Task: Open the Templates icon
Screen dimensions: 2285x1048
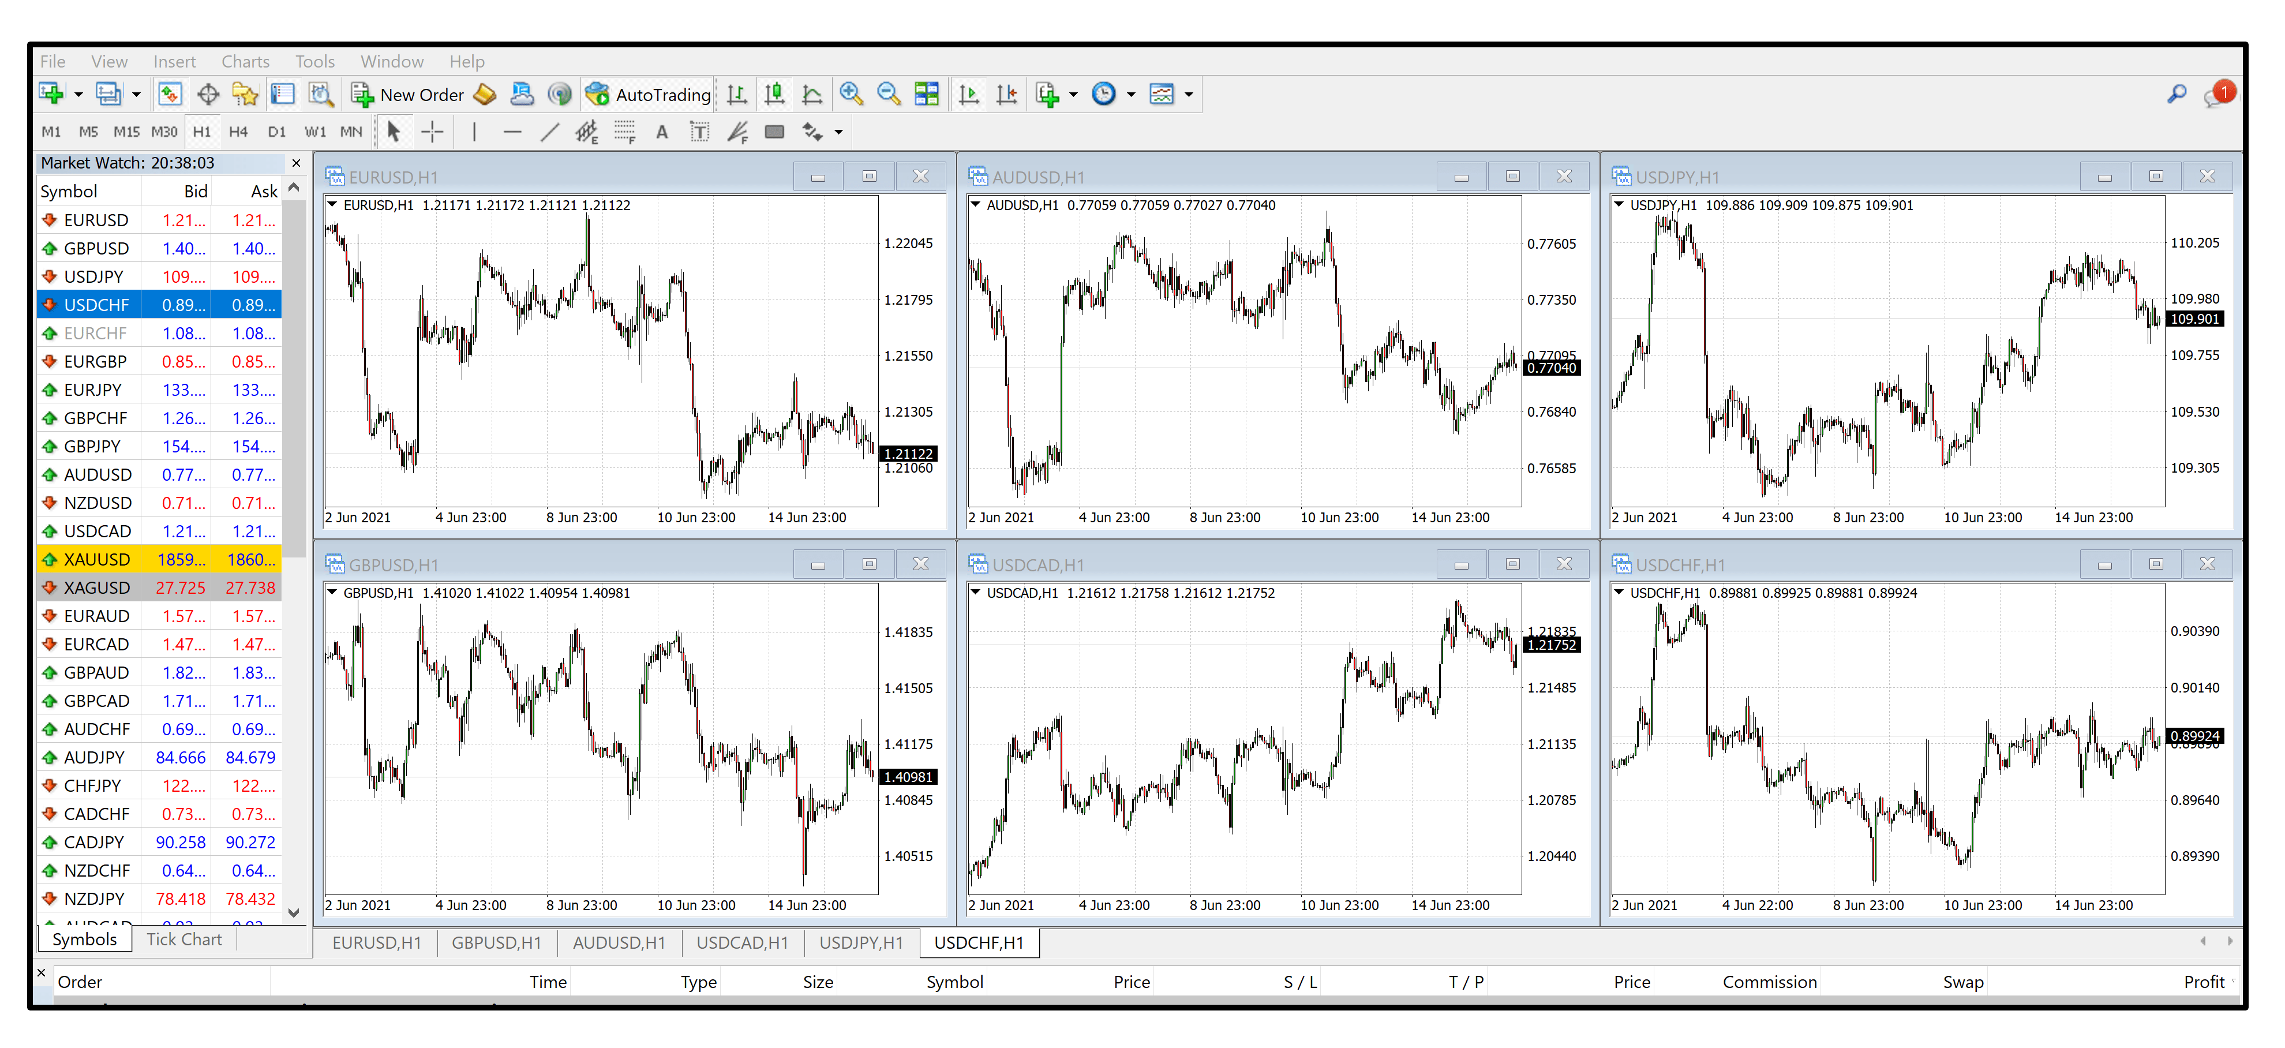Action: point(1162,94)
